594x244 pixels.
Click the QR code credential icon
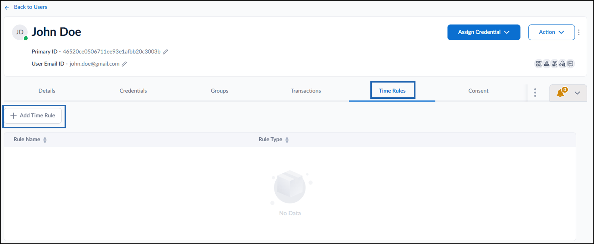pyautogui.click(x=539, y=64)
